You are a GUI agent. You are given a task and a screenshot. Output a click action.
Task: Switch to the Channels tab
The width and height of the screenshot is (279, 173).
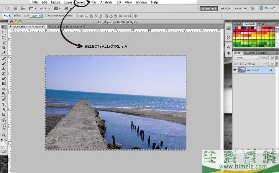249,53
